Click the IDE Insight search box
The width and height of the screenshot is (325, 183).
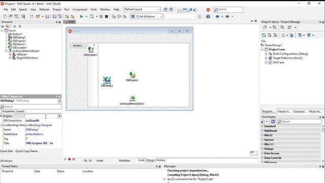pos(228,10)
